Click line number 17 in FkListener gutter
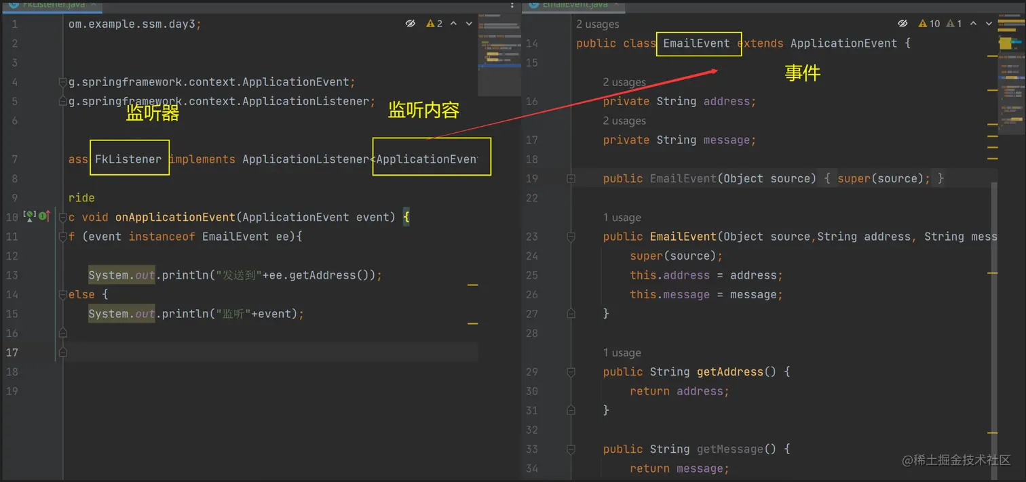1026x482 pixels. [12, 352]
